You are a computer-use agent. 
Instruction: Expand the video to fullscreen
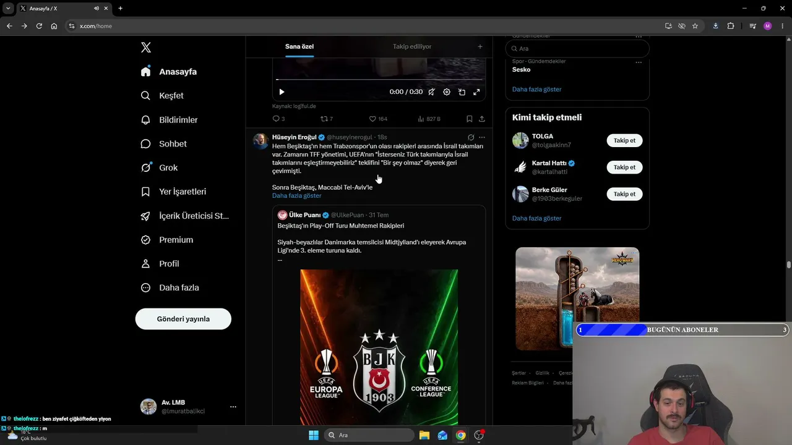coord(476,92)
